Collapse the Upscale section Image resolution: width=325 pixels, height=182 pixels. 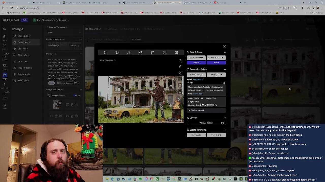click(225, 118)
